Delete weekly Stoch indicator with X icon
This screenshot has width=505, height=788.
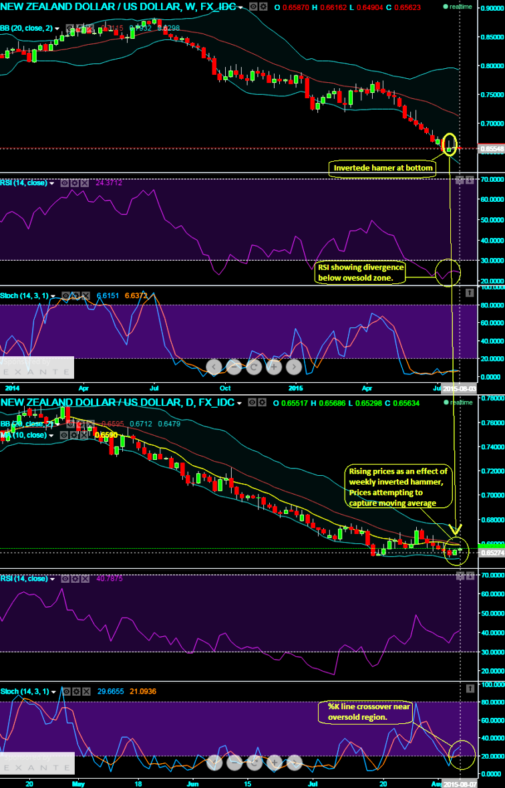pyautogui.click(x=86, y=295)
